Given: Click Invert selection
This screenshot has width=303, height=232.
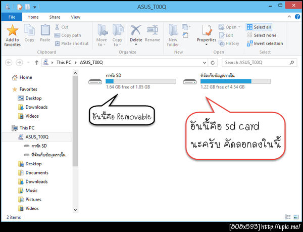Looking at the screenshot, I should [265, 43].
